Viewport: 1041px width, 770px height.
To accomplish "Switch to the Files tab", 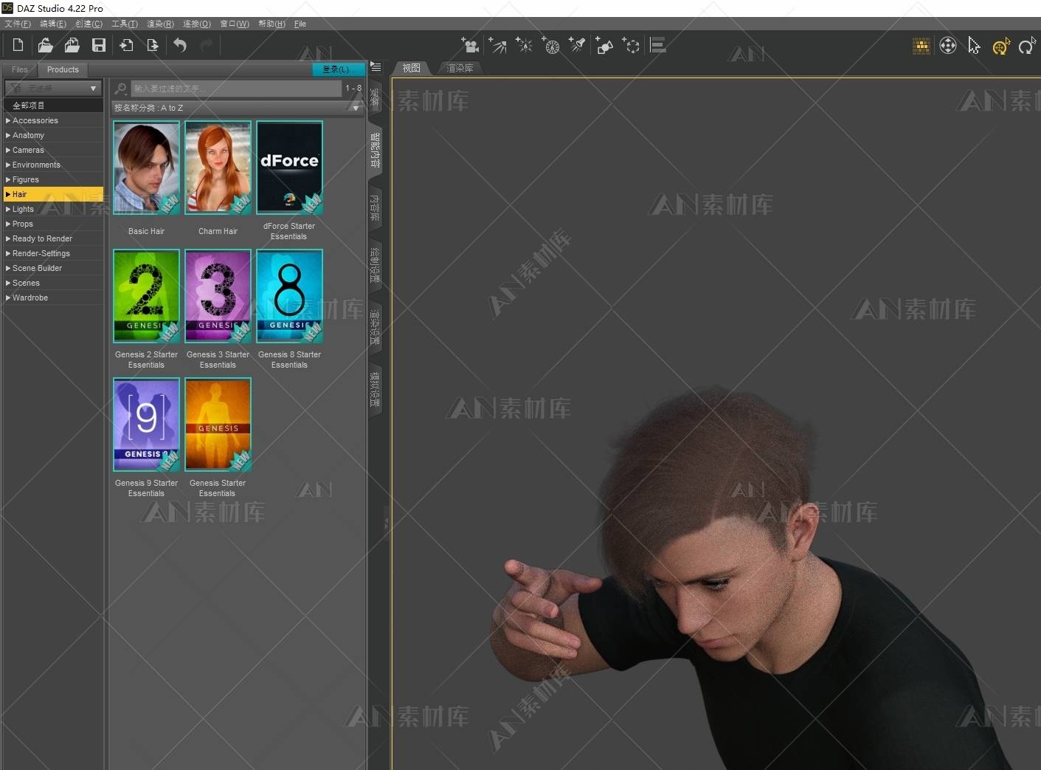I will click(x=20, y=69).
